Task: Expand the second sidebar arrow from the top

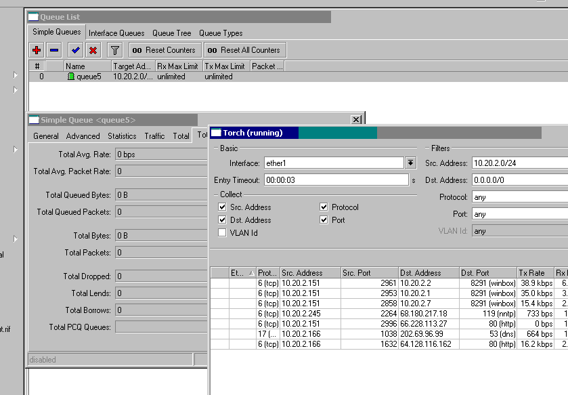Action: coord(15,89)
